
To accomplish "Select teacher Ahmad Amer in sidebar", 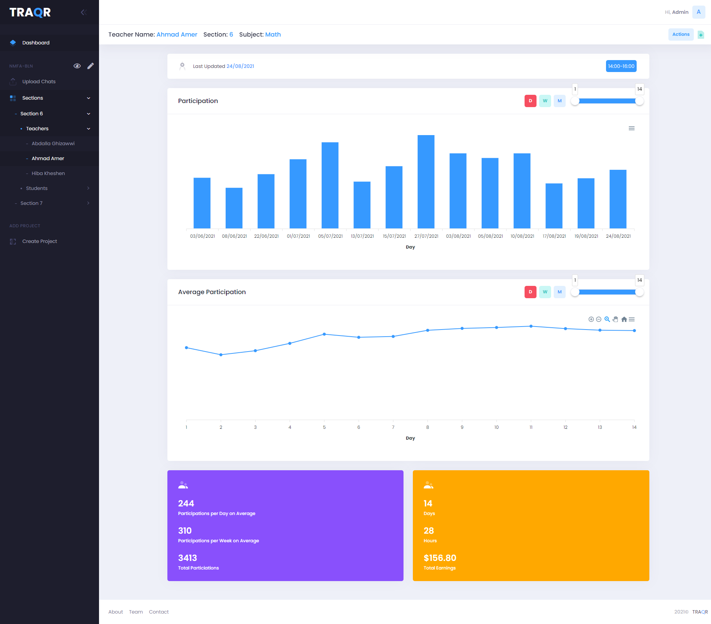I will click(49, 159).
